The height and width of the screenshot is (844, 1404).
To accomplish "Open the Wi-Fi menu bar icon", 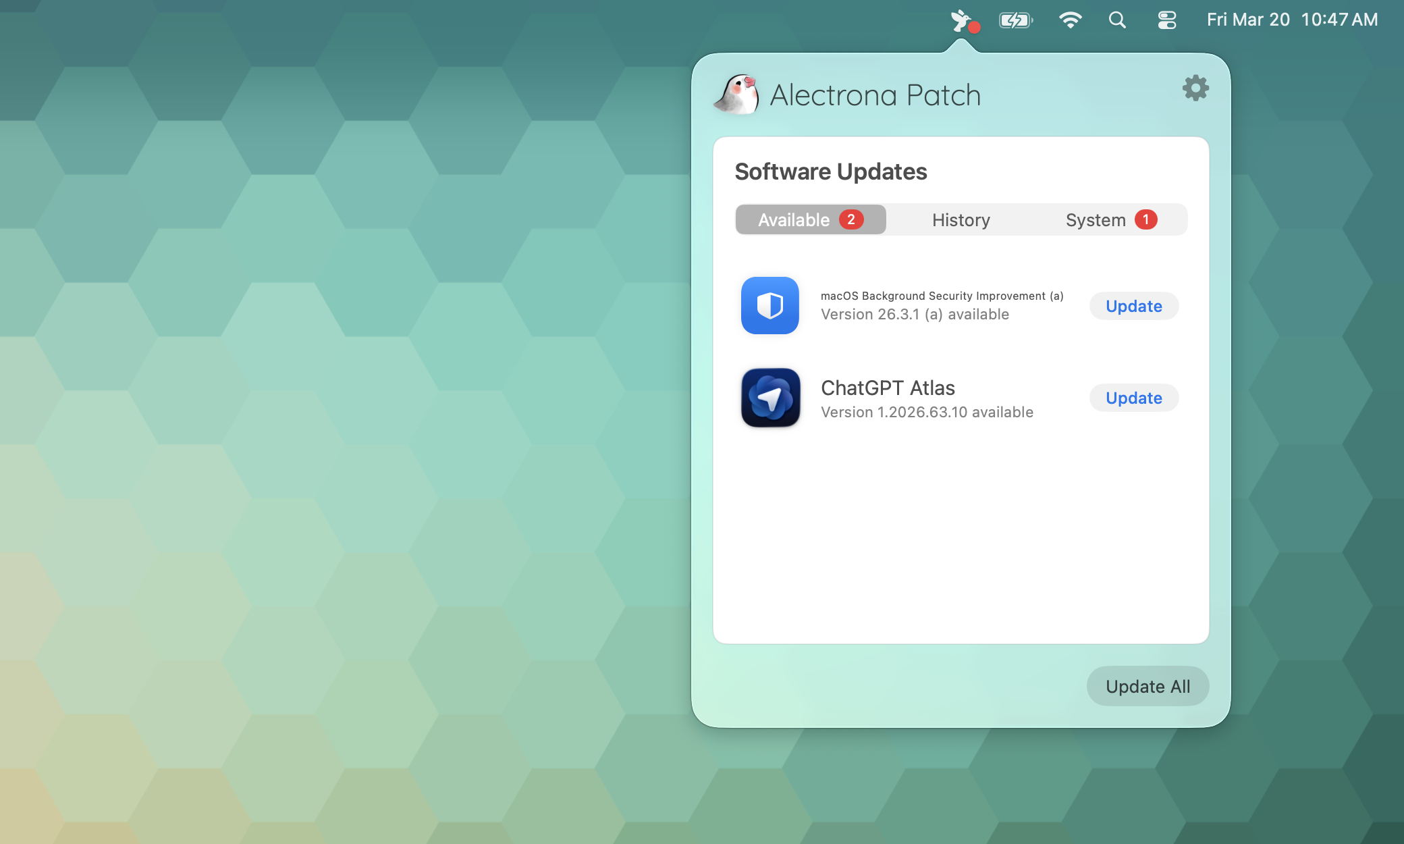I will pyautogui.click(x=1071, y=20).
